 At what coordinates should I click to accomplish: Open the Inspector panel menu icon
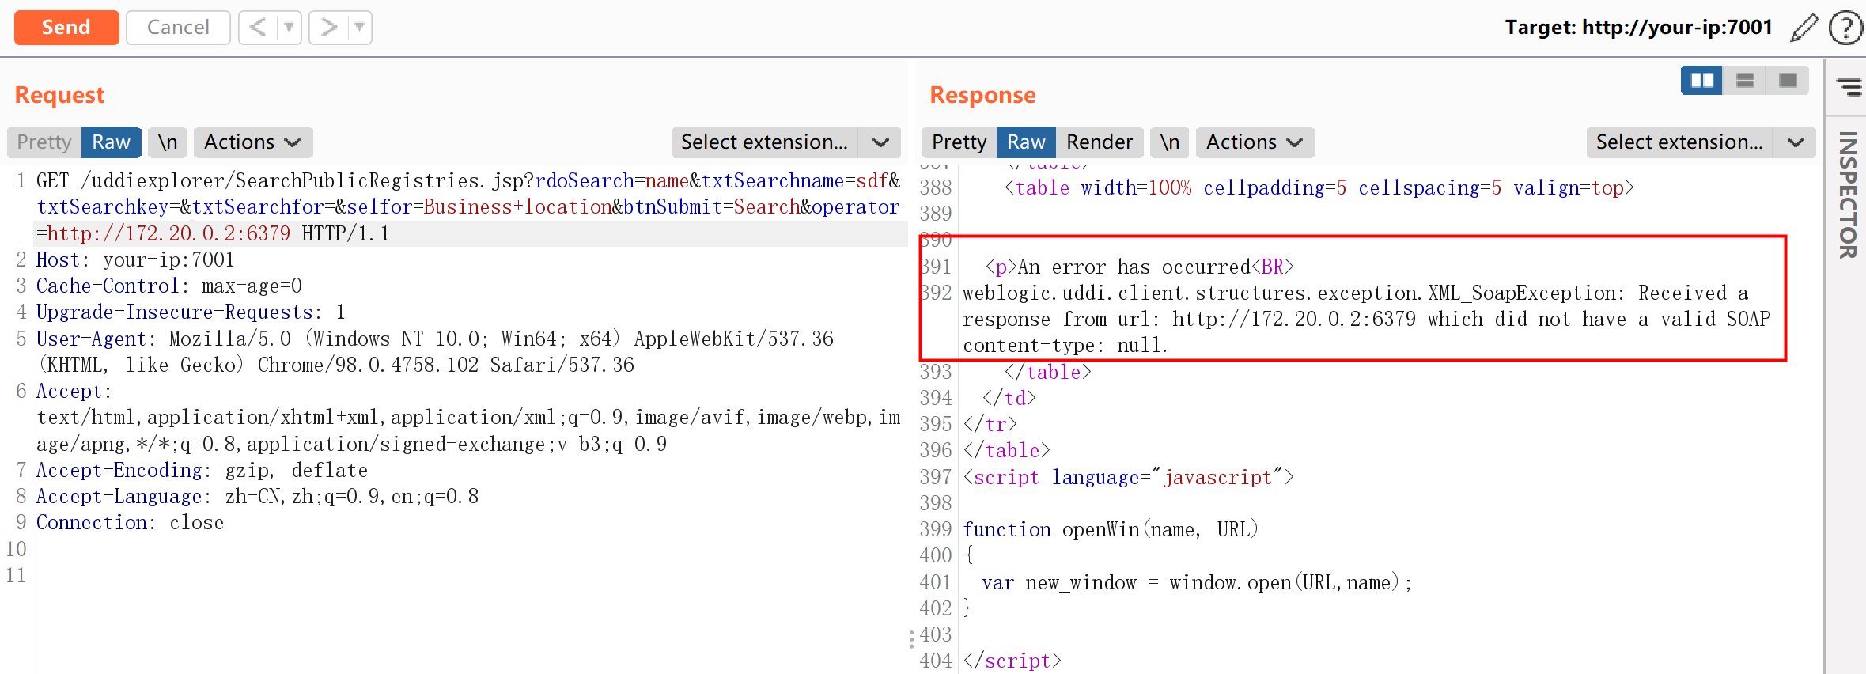click(x=1849, y=86)
